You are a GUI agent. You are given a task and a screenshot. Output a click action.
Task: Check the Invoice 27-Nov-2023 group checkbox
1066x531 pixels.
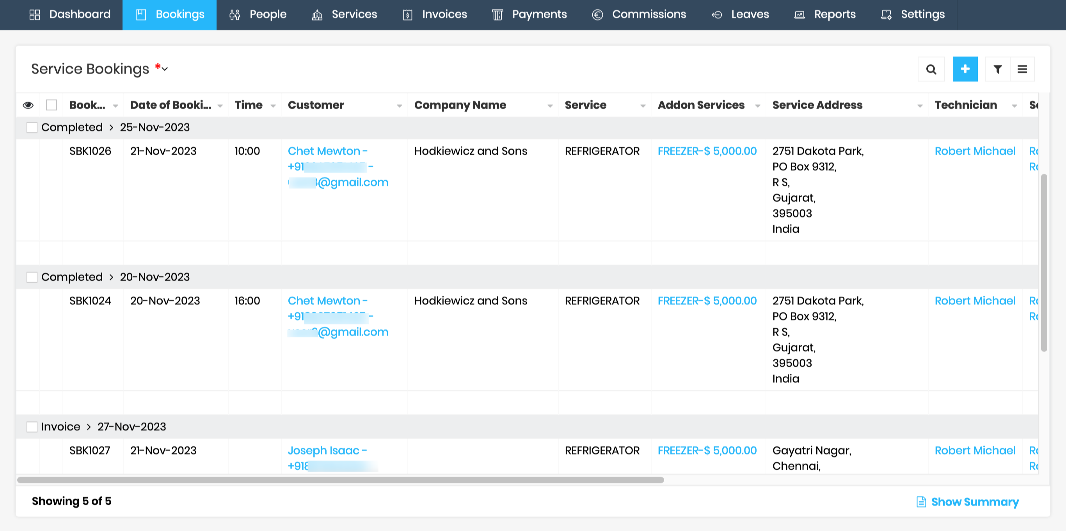[32, 427]
